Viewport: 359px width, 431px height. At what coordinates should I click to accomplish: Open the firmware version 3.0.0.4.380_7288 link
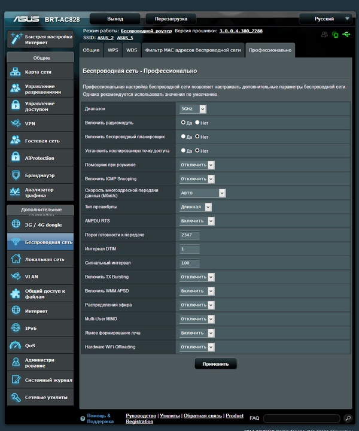pyautogui.click(x=241, y=31)
